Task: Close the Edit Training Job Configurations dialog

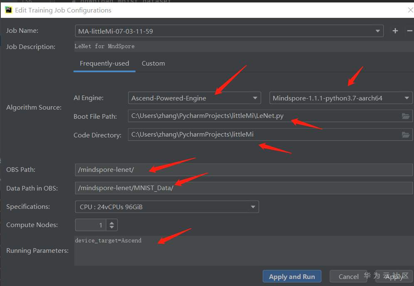Action: (x=410, y=10)
